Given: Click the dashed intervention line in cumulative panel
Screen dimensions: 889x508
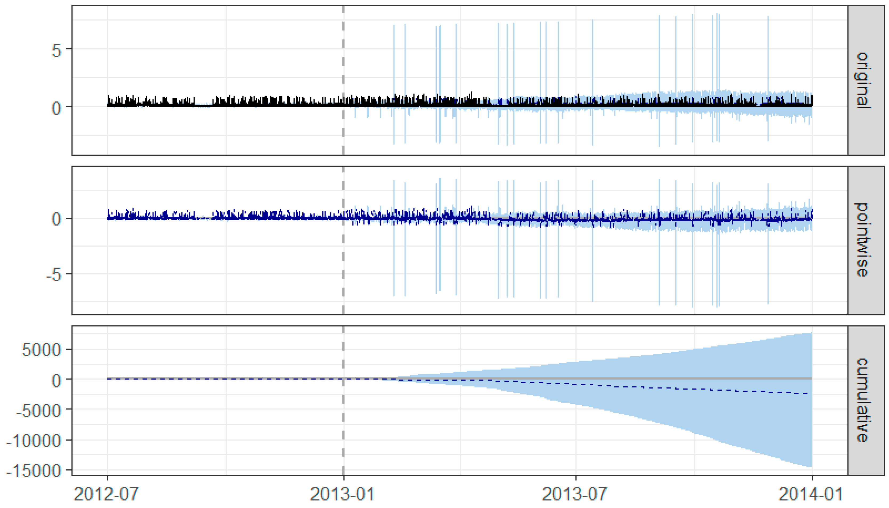Looking at the screenshot, I should click(x=343, y=400).
